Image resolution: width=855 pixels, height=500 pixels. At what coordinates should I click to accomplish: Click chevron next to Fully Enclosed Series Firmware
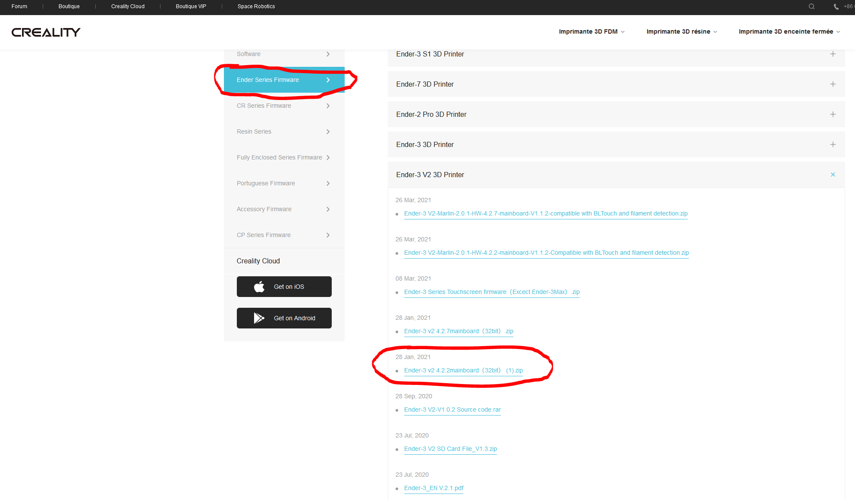328,157
